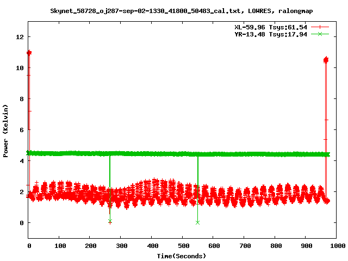The width and height of the screenshot is (348, 261).
Task: Click the x-axis tick label 700
Action: [x=245, y=246]
